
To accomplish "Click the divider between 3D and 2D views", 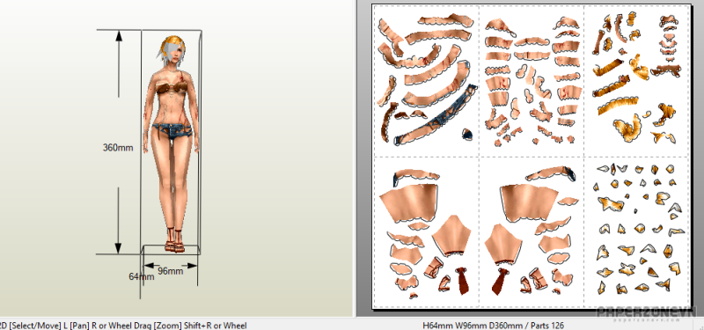I will (x=355, y=158).
